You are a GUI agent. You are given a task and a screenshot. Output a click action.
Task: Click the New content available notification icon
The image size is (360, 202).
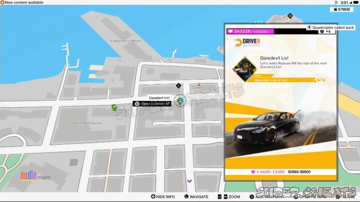coord(2,2)
